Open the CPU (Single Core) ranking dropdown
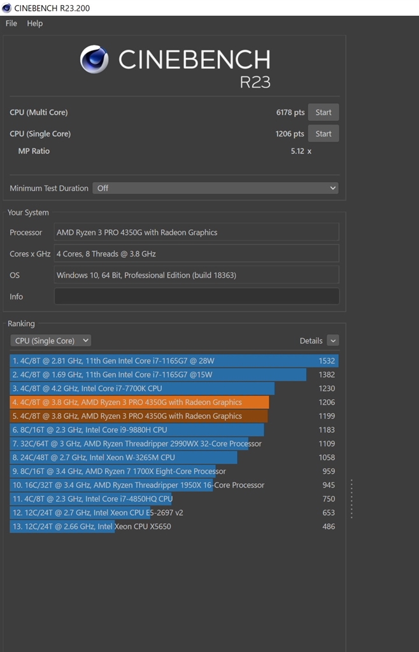 pyautogui.click(x=50, y=341)
